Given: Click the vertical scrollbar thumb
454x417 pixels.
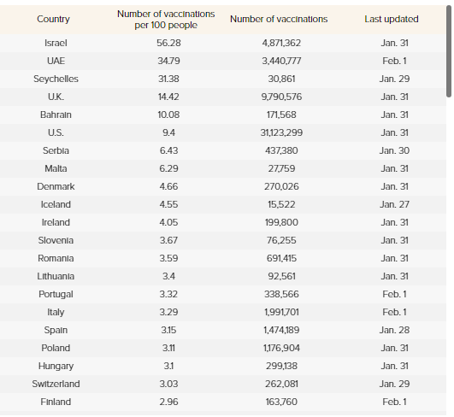Looking at the screenshot, I should (x=449, y=51).
